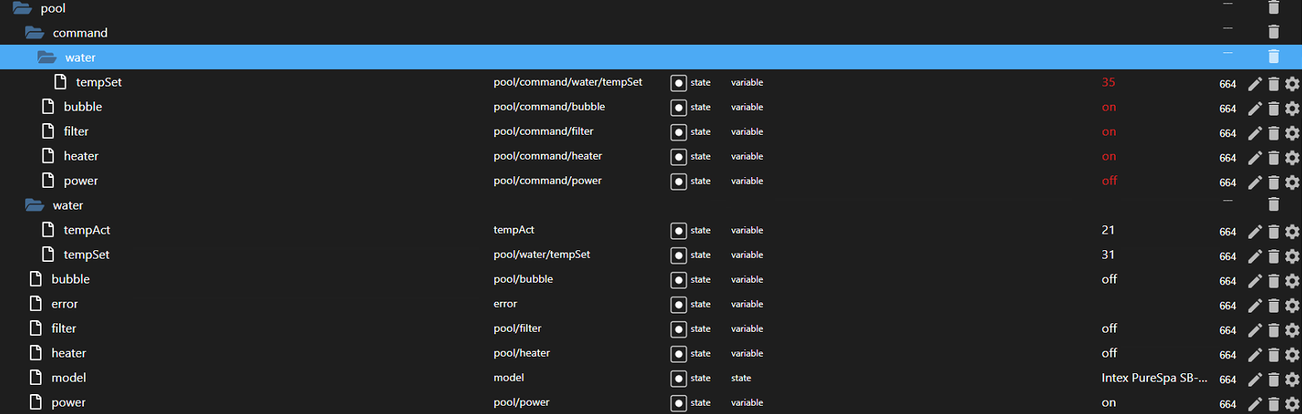Collapse the pool folder
The width and height of the screenshot is (1302, 414).
[22, 8]
